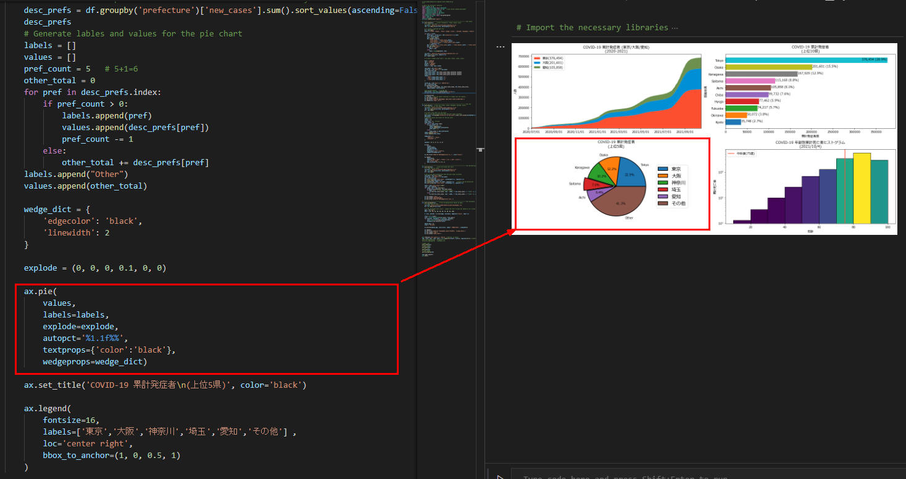
Task: Click the "ax.set_title" line
Action: (x=165, y=385)
